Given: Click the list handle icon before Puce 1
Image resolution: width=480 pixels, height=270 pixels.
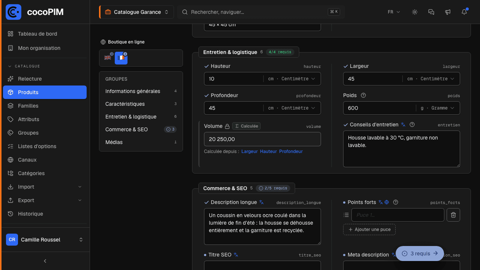Looking at the screenshot, I should click(x=346, y=215).
